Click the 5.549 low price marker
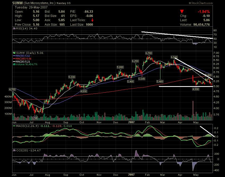This screenshot has height=177, width=225. [142, 79]
